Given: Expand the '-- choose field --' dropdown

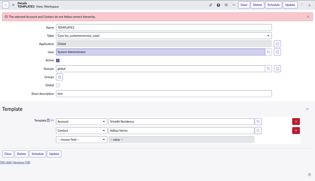Looking at the screenshot, I should [x=82, y=139].
